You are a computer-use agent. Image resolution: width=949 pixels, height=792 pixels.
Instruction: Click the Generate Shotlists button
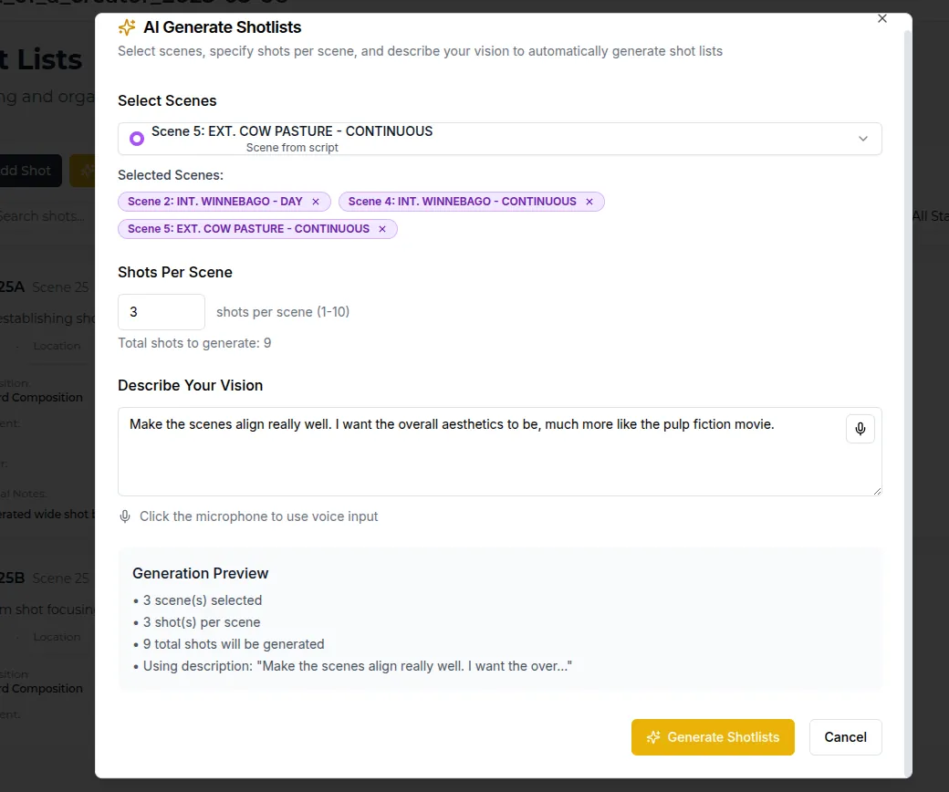(x=713, y=737)
